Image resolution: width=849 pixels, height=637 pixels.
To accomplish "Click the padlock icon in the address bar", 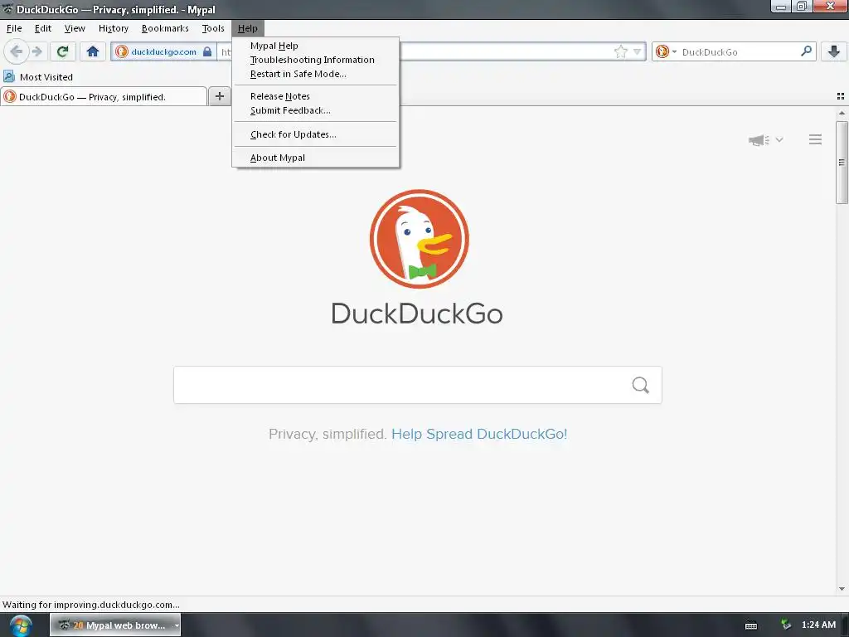I will (x=207, y=51).
